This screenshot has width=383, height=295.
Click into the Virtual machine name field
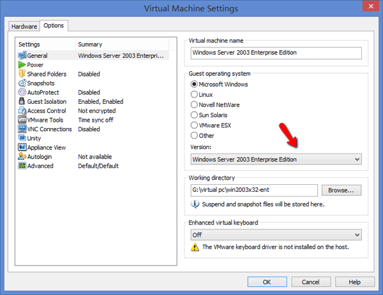(275, 53)
